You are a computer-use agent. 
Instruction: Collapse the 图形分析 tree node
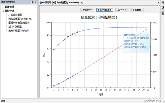[3, 11]
